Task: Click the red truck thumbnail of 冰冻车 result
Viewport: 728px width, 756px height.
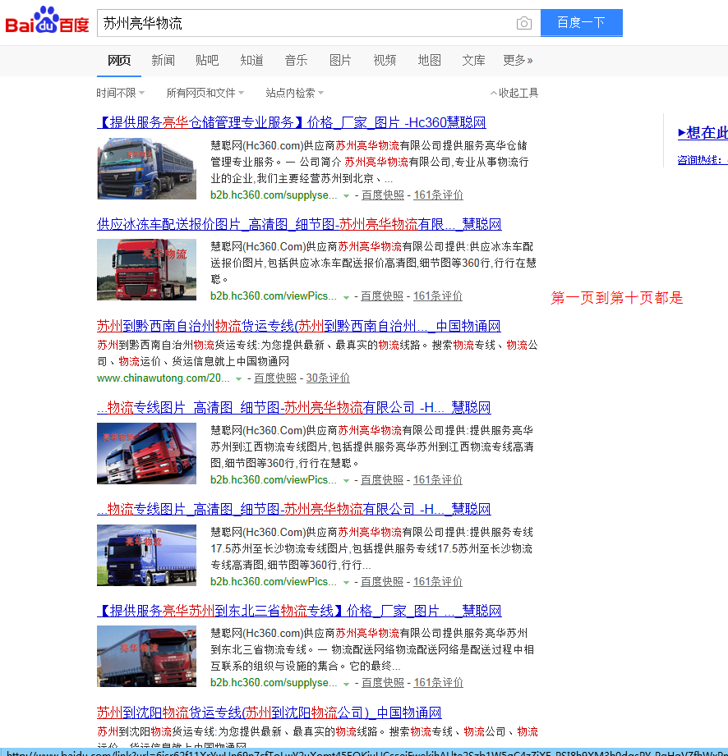Action: point(147,269)
